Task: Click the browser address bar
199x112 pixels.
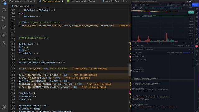Action: [x=158, y=2]
